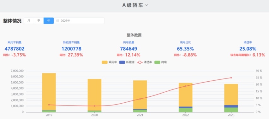
Task: Click the 27.39% year-over-year figure
Action: pos(75,55)
